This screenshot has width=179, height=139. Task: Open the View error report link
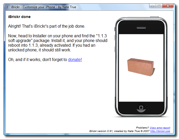(x=160, y=128)
